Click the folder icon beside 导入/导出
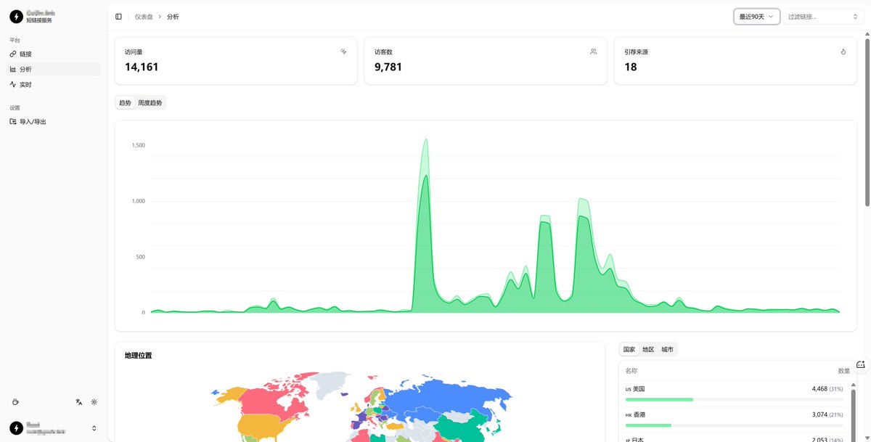 [x=13, y=121]
